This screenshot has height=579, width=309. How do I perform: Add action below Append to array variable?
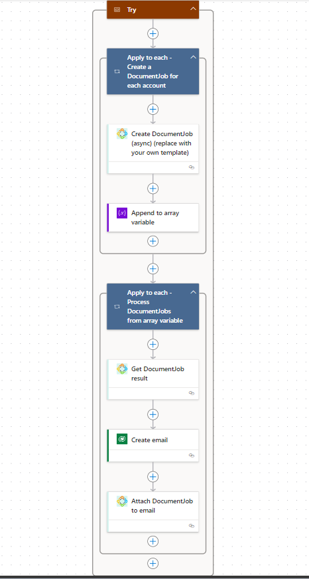click(x=153, y=241)
